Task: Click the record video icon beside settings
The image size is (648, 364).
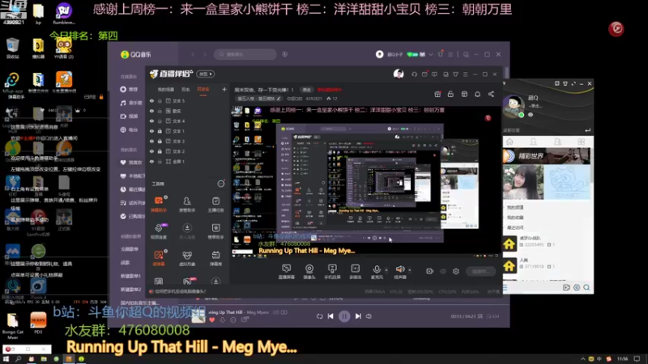Action: [430, 271]
